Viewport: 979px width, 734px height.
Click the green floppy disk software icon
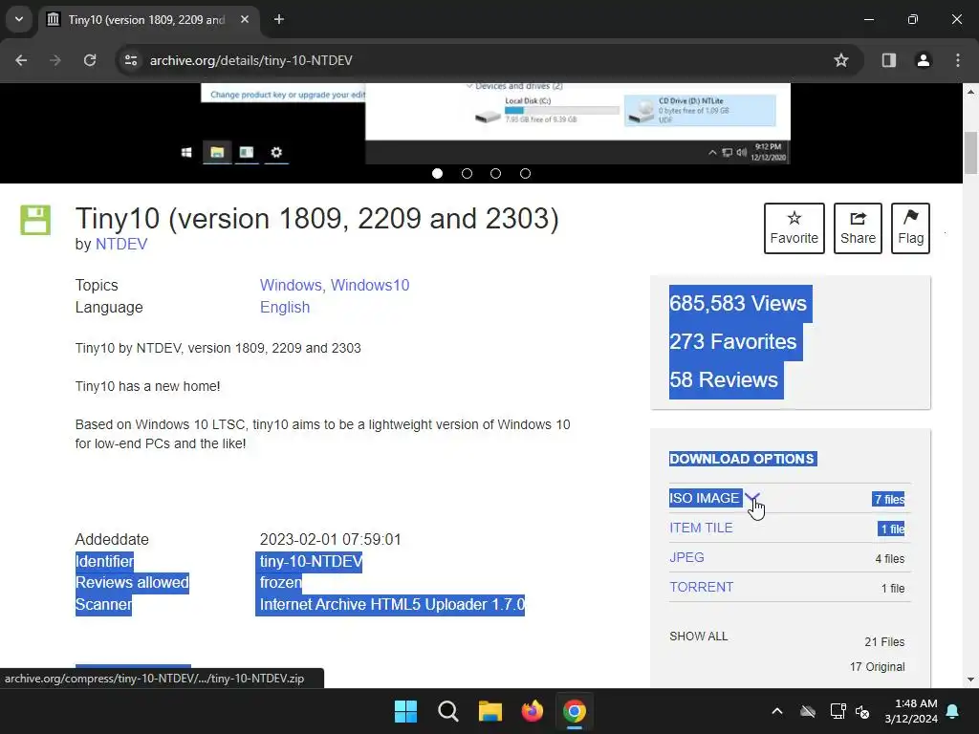click(35, 220)
